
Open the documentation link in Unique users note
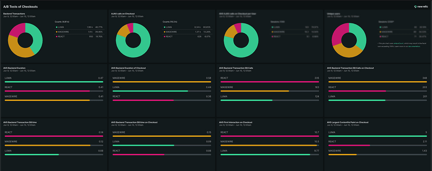(414, 46)
